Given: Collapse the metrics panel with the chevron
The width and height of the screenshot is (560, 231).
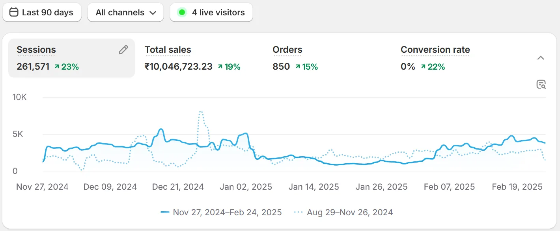Looking at the screenshot, I should pos(541,58).
